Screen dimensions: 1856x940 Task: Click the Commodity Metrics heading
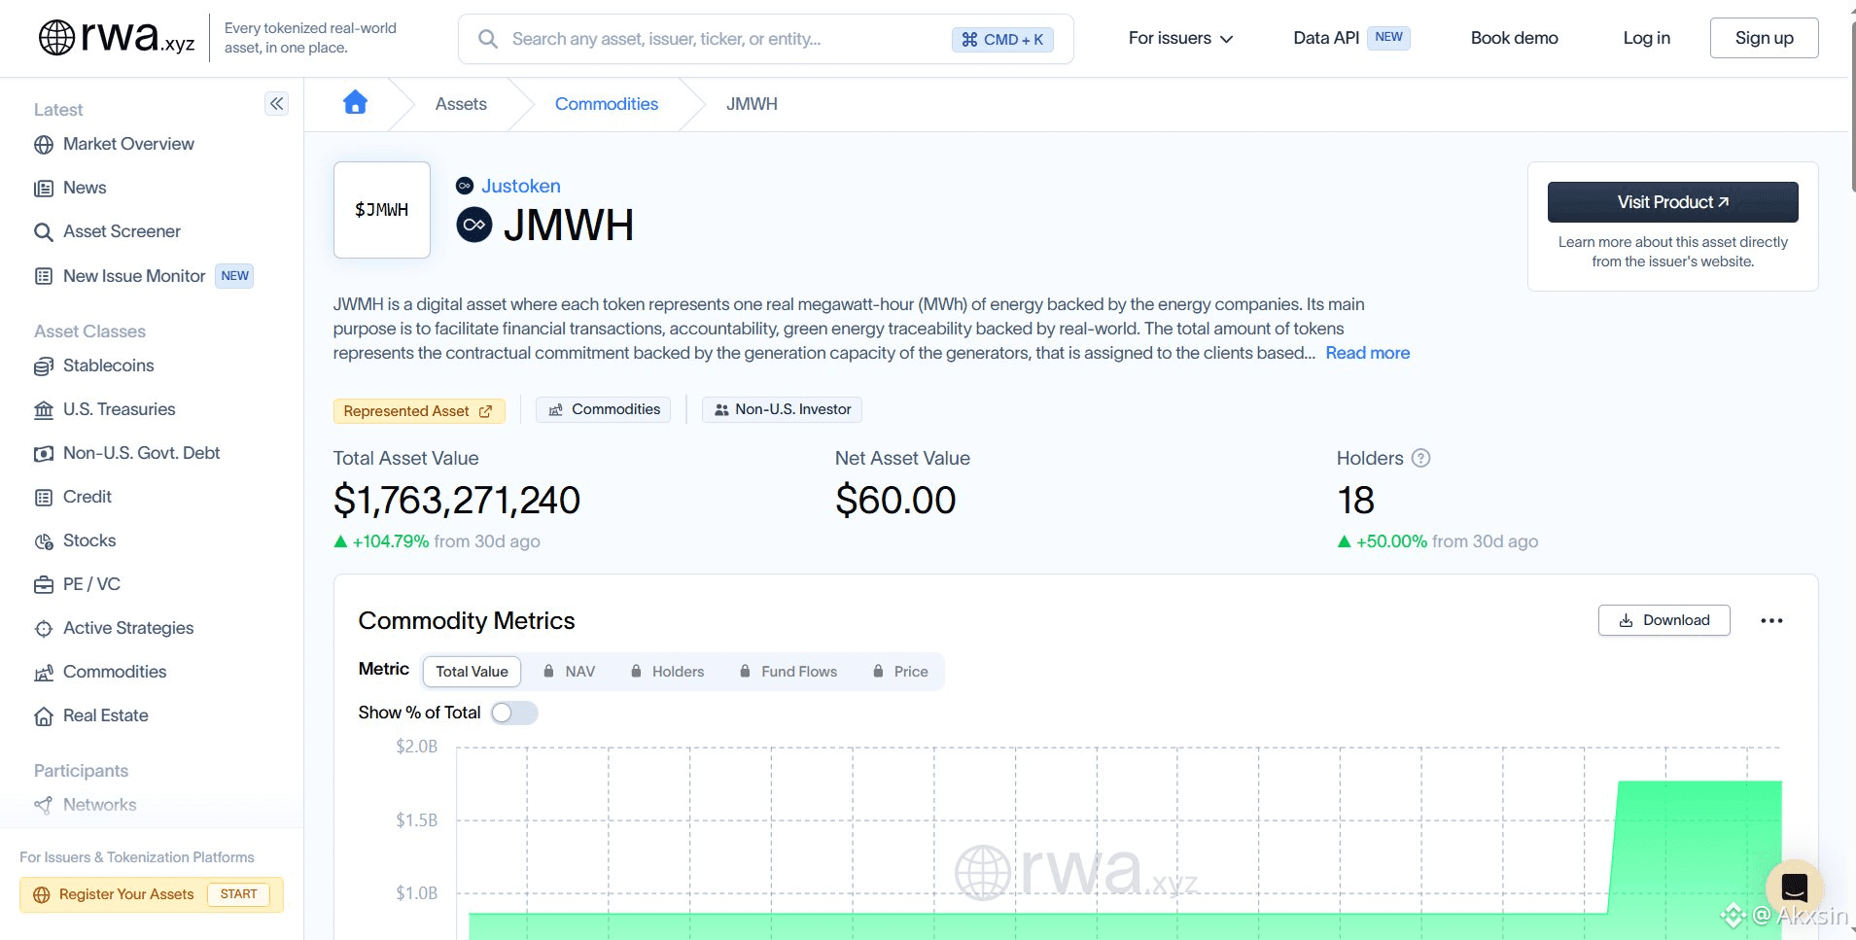tap(467, 620)
